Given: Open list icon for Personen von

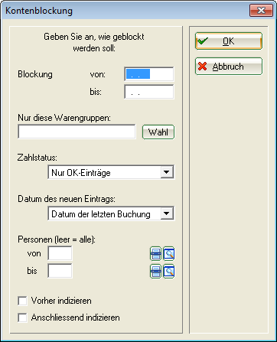Looking at the screenshot, I should coord(155,254).
